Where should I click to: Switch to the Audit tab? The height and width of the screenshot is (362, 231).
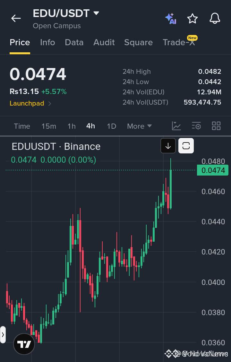click(104, 42)
